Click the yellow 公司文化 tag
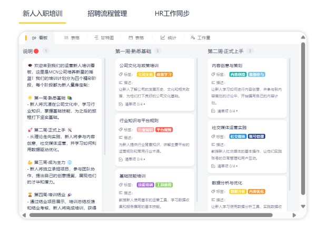Image resolution: width=316 pixels, height=227 pixels. click(x=145, y=75)
